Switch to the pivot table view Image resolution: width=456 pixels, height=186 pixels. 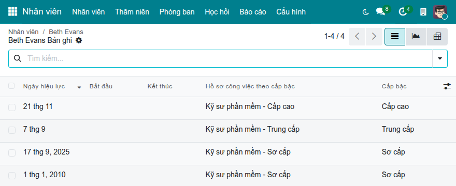pyautogui.click(x=437, y=37)
